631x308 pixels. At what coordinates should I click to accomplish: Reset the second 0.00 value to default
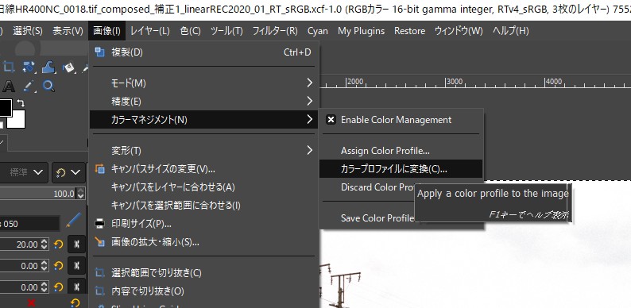58,287
